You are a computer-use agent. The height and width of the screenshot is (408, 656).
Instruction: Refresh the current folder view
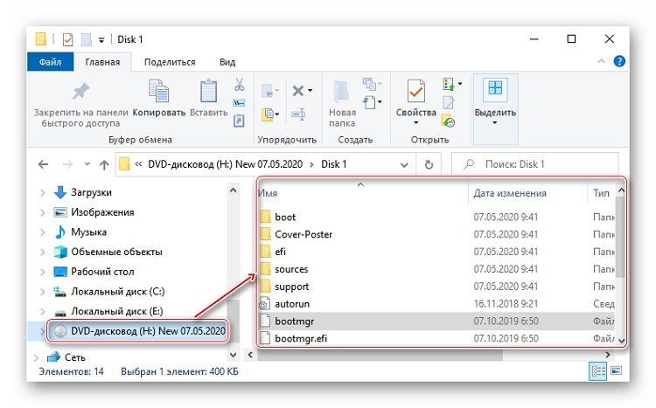429,163
